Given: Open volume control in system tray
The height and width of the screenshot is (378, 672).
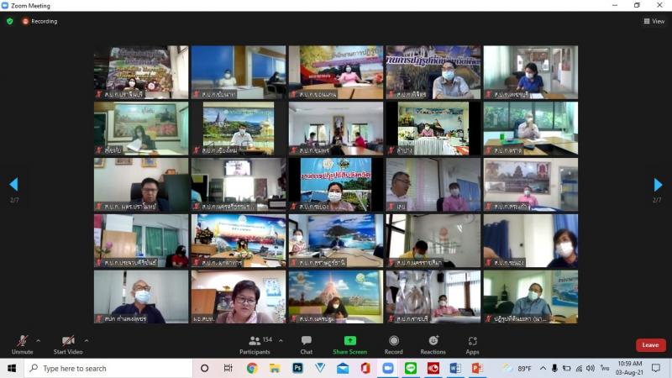Looking at the screenshot, I should 591,368.
